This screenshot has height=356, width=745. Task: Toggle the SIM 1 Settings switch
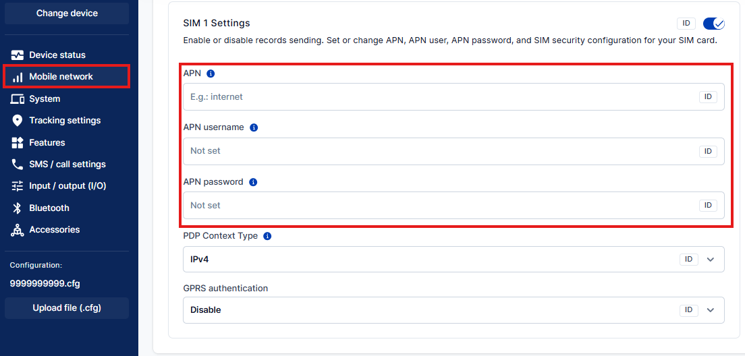coord(713,24)
